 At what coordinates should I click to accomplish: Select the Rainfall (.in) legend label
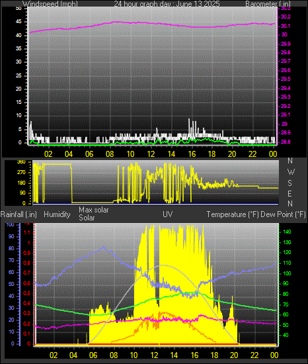point(19,214)
